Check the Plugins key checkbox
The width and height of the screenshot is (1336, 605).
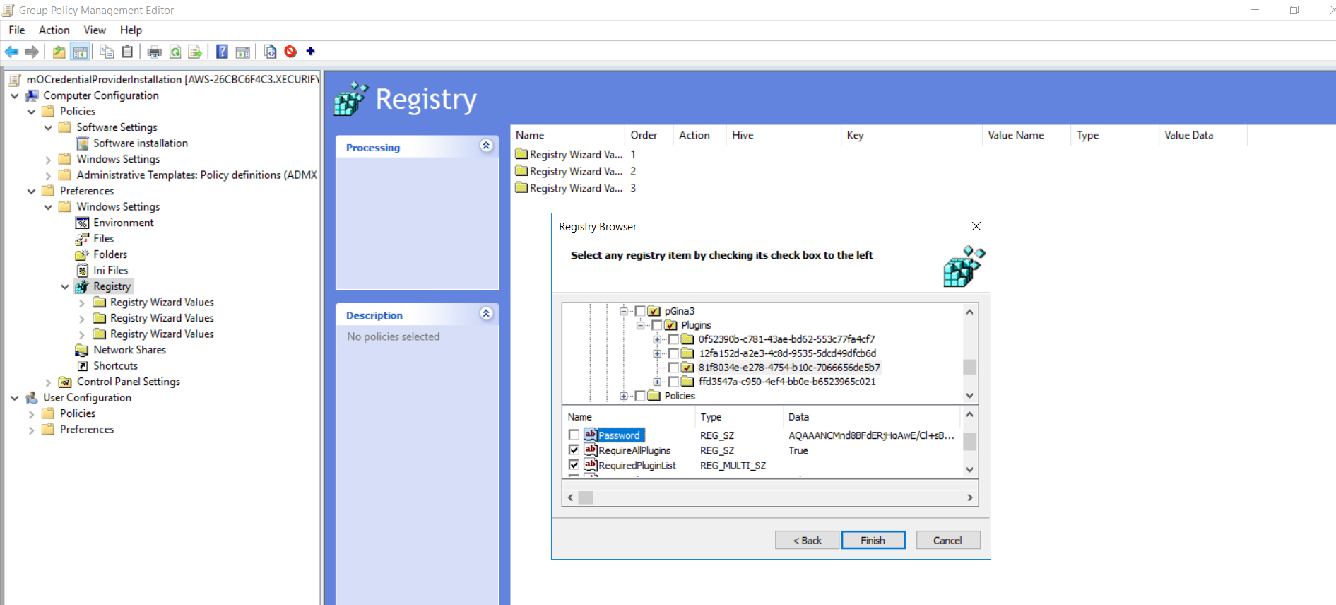[x=657, y=325]
